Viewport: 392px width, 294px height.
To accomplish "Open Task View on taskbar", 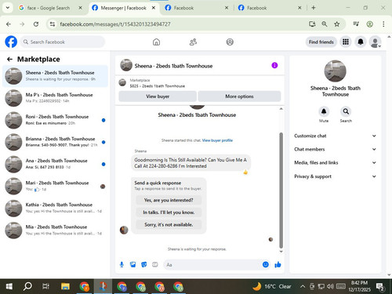I will point(46,287).
